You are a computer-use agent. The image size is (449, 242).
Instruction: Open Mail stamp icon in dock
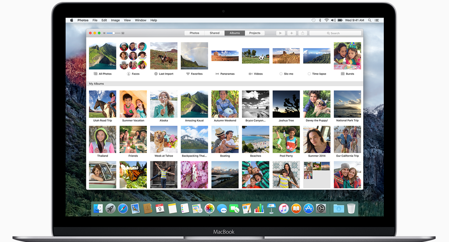coord(135,208)
